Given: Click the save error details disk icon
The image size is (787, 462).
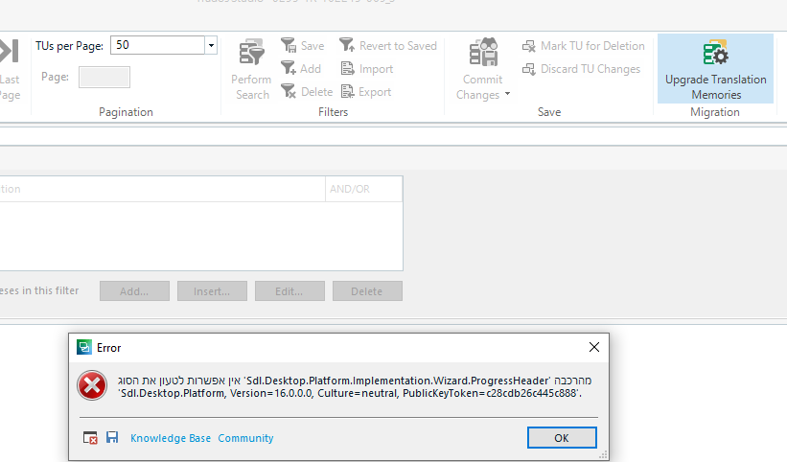Looking at the screenshot, I should 112,437.
